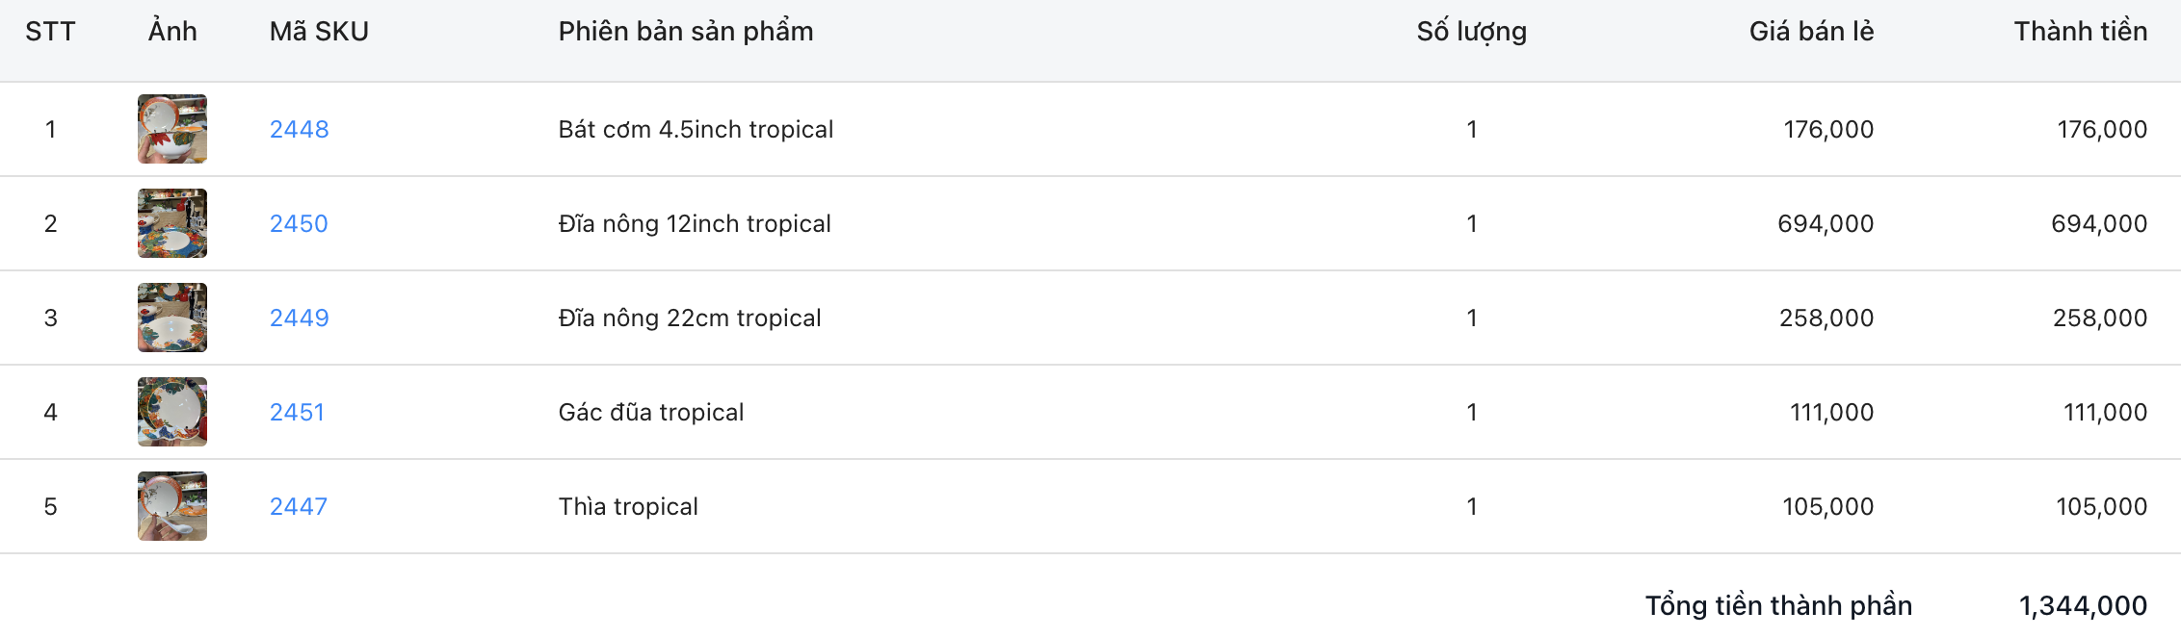Select the Bát cơm 4.5inch tropical name

click(696, 129)
